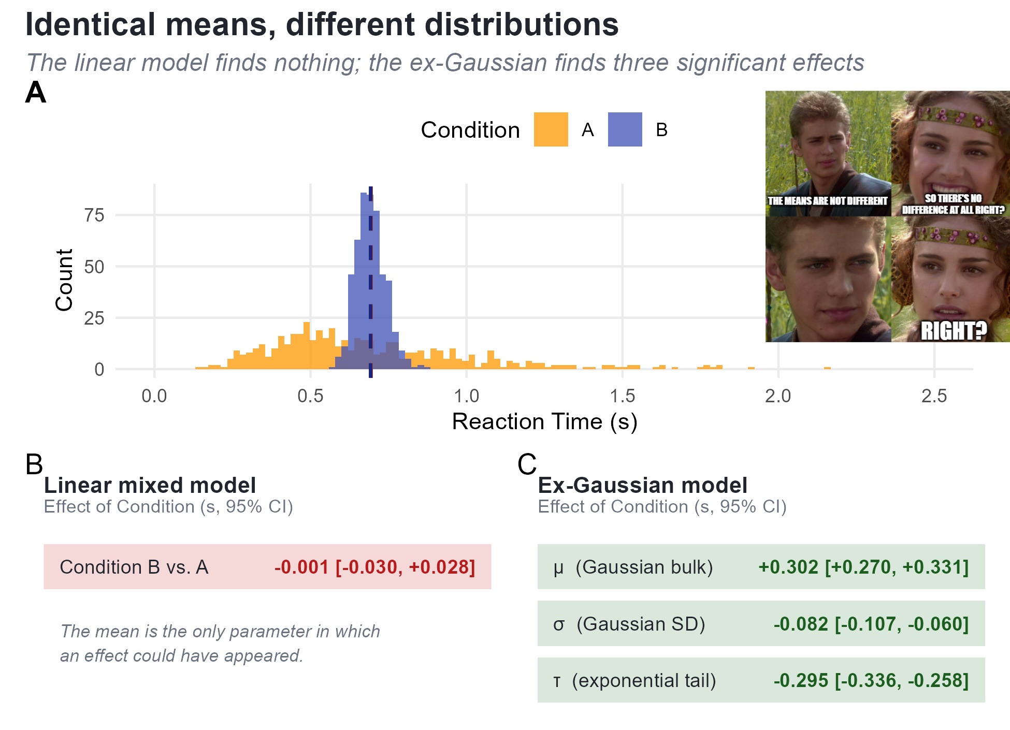Click the 'Reaction Time (s)' axis label
Screen dimensions: 1010x730
[544, 421]
